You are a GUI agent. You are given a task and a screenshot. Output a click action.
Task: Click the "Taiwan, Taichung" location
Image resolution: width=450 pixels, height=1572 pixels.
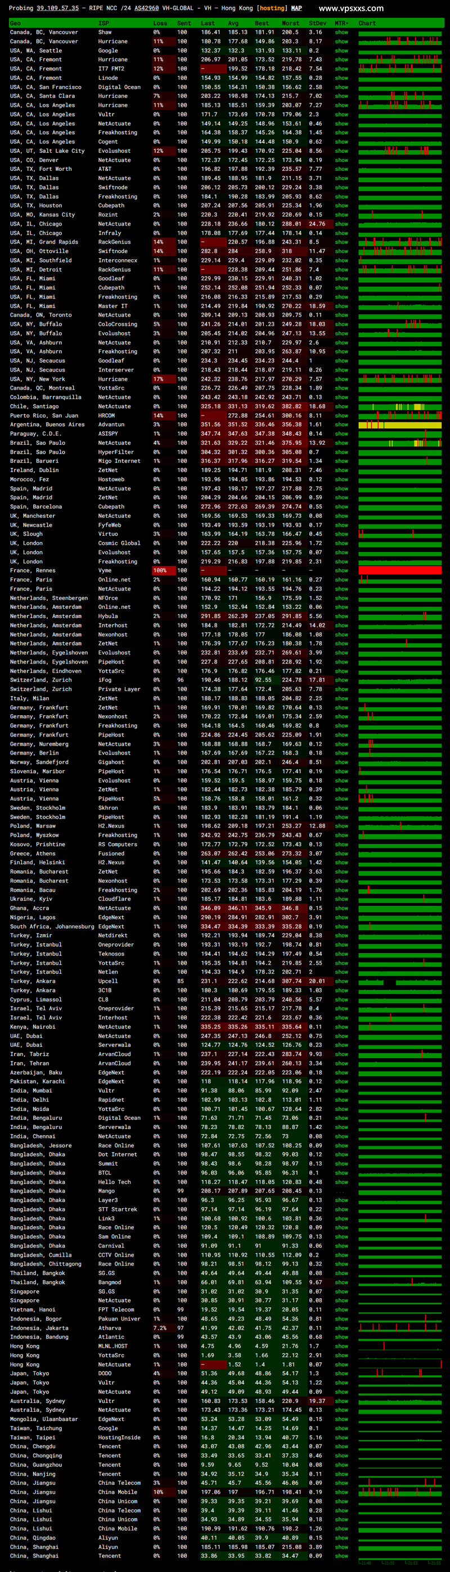coord(35,1429)
